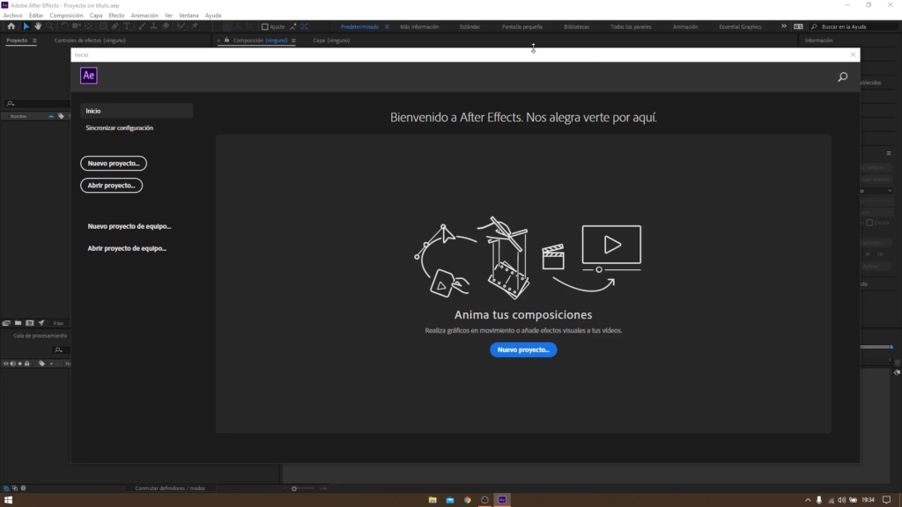This screenshot has height=507, width=902.
Task: Select the Rectangle shape tool
Action: pyautogui.click(x=103, y=26)
